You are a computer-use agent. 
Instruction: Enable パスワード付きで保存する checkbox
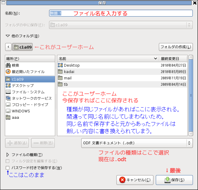(x=8, y=168)
